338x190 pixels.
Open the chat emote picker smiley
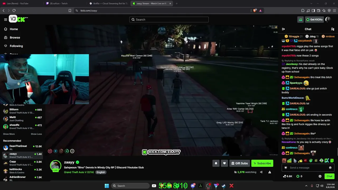330,168
